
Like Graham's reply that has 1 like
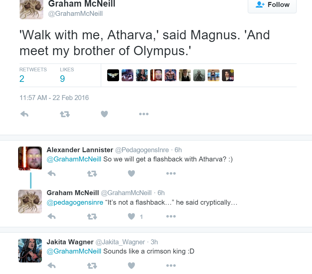coord(131,217)
